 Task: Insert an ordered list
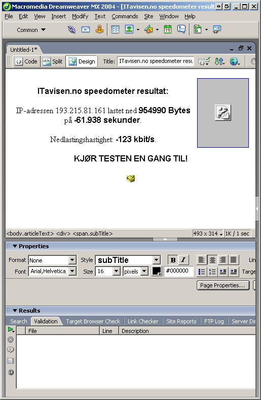click(212, 272)
